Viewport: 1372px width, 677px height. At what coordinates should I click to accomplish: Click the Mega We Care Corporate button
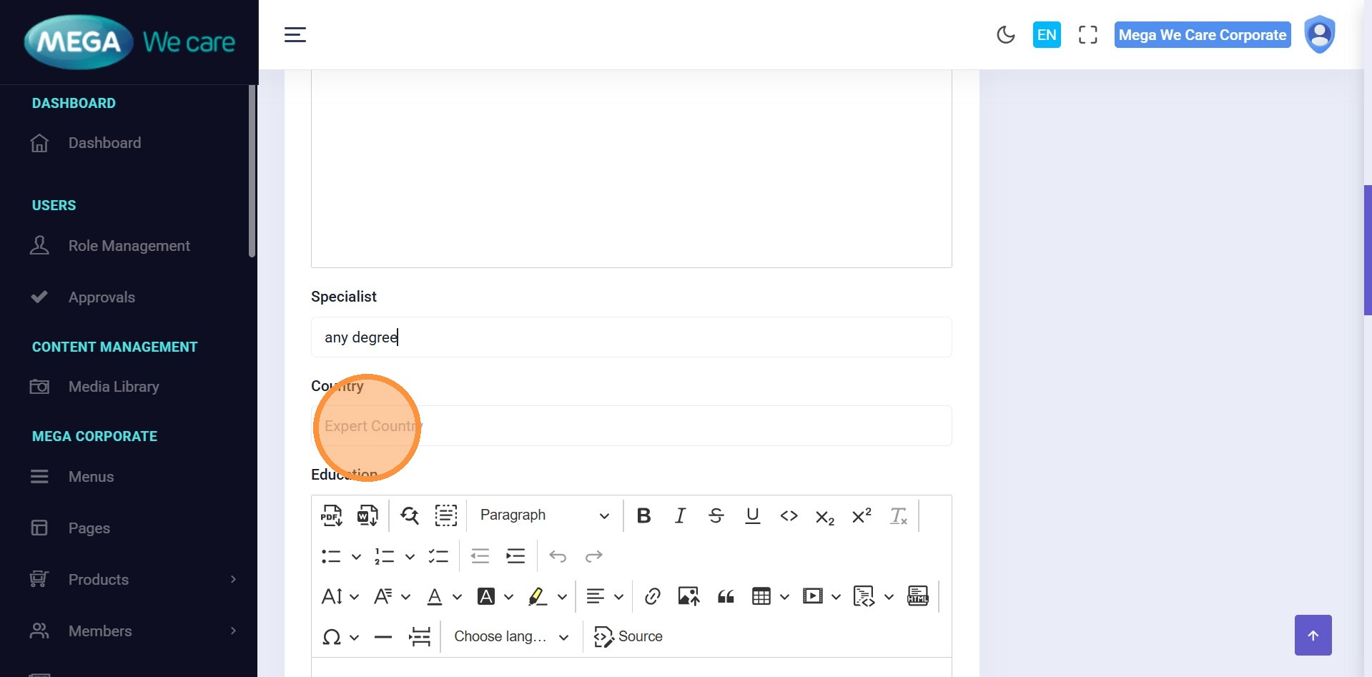tap(1202, 34)
